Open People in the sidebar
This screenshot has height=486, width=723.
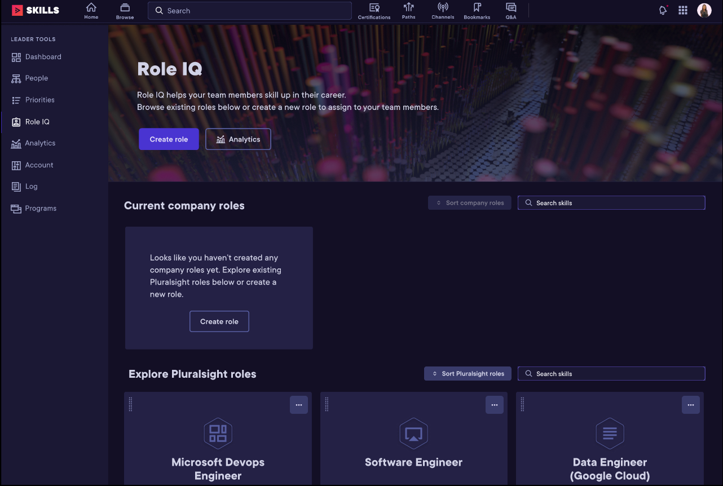pyautogui.click(x=29, y=78)
